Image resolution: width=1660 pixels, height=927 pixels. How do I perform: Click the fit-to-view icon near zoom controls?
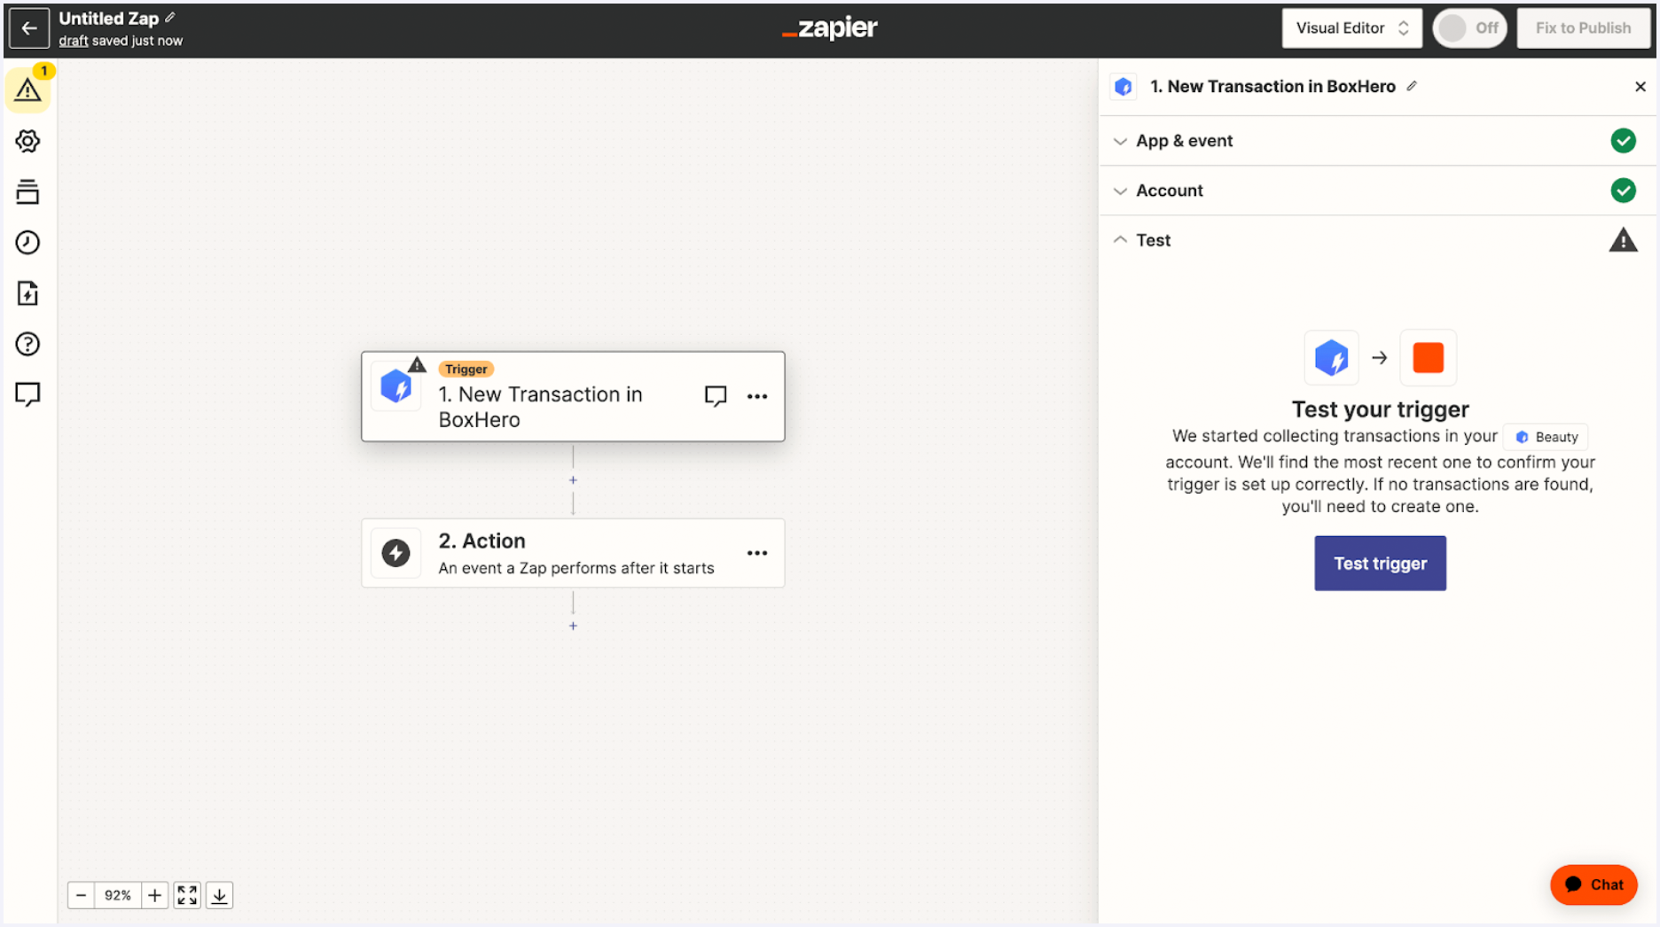186,895
